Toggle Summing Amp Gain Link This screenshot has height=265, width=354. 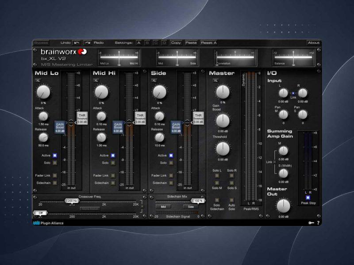tap(274, 162)
